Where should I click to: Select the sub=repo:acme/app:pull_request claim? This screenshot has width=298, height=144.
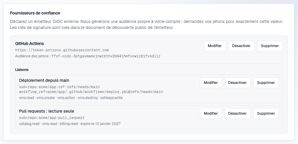pyautogui.click(x=52, y=118)
